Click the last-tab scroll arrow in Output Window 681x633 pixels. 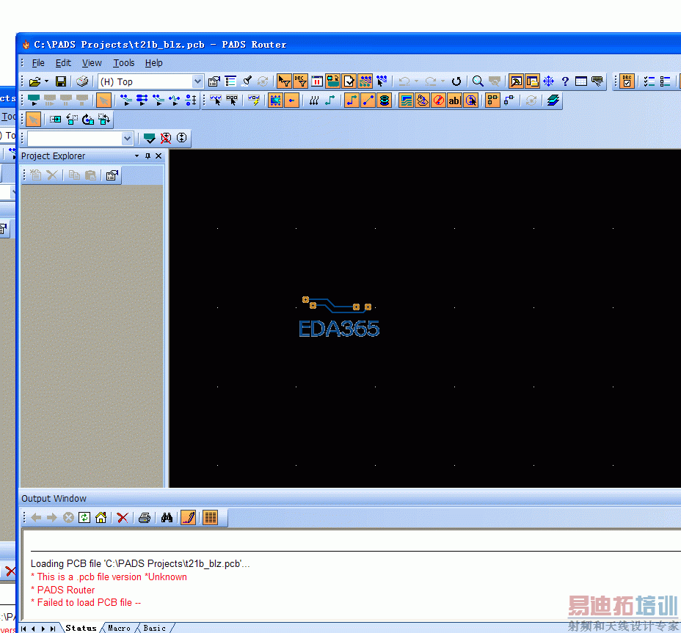tap(53, 628)
